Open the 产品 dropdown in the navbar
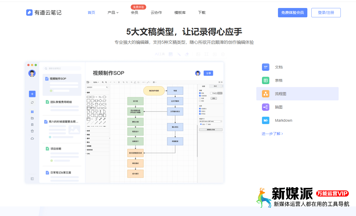The image size is (356, 216). [x=113, y=13]
